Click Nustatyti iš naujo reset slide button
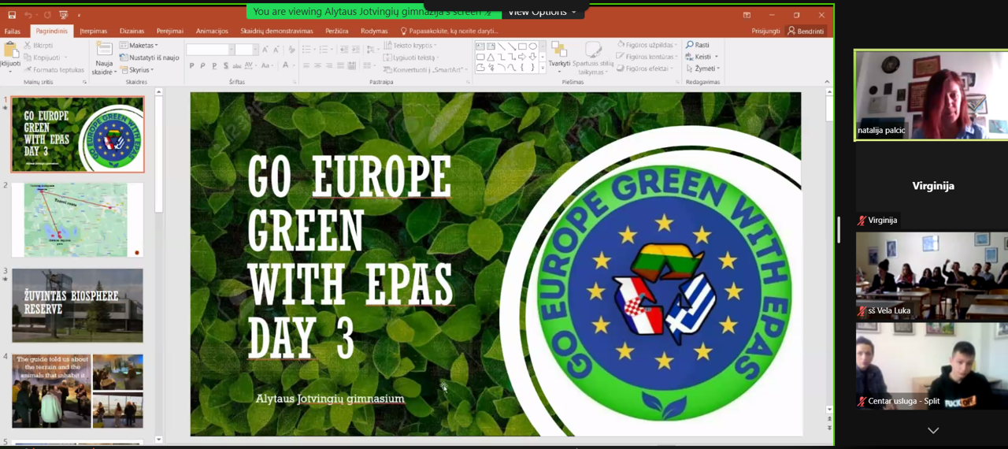Screen dimensions: 1008x449 pyautogui.click(x=149, y=58)
